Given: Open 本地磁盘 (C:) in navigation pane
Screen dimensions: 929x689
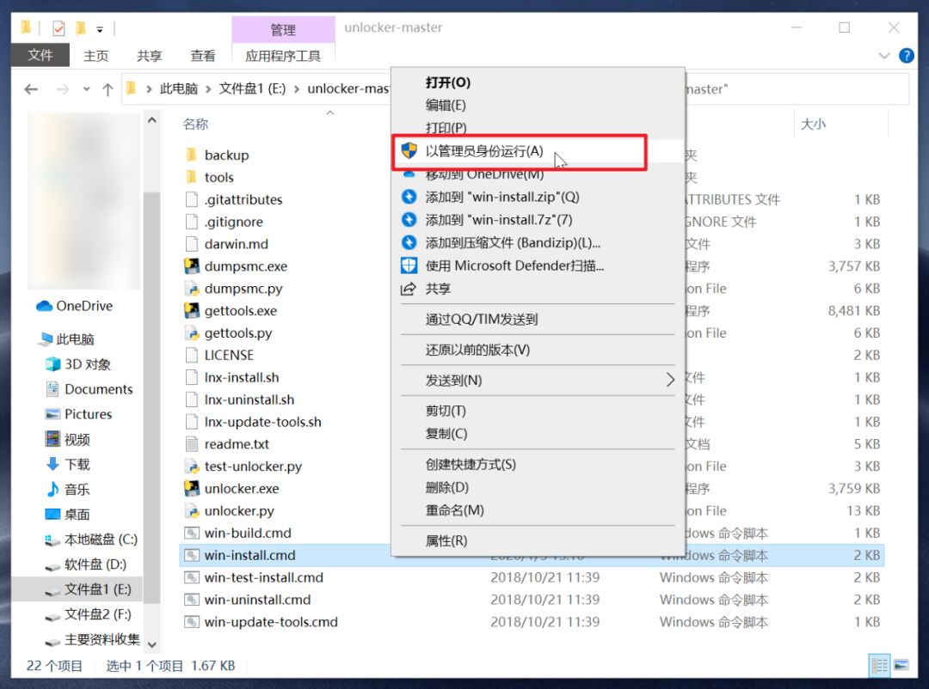Looking at the screenshot, I should [x=91, y=540].
